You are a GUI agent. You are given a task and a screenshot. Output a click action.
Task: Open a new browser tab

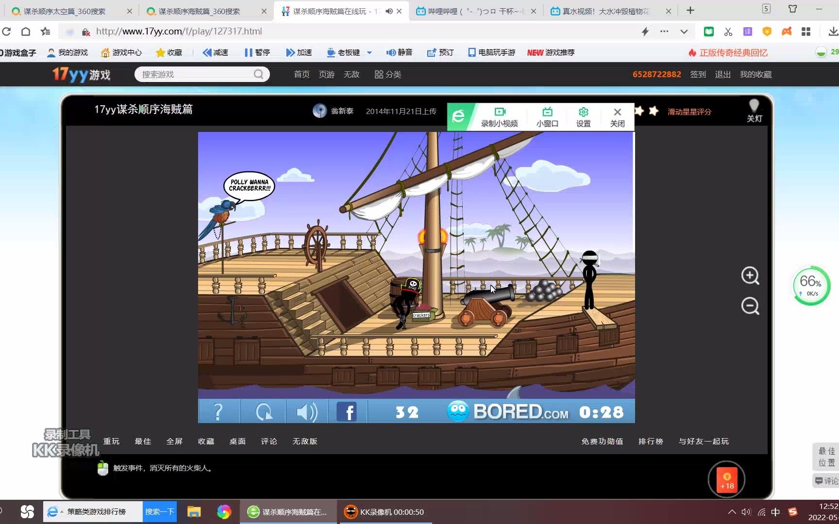690,10
